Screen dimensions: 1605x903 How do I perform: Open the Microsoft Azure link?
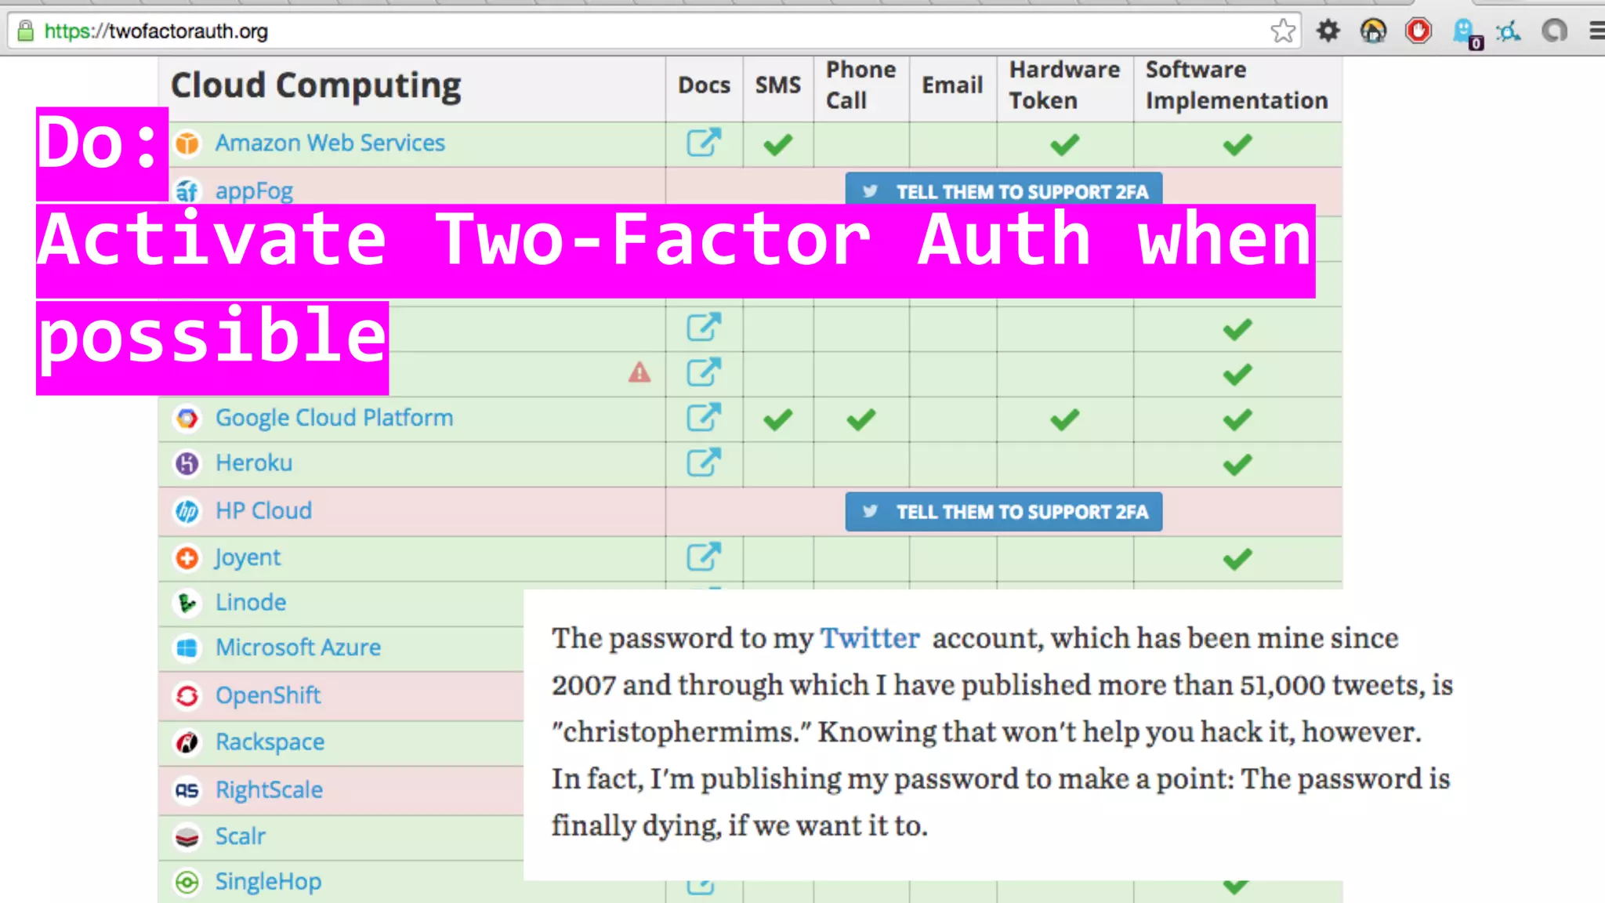point(298,648)
